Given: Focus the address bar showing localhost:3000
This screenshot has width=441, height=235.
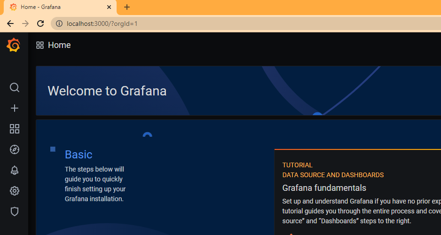Looking at the screenshot, I should [x=246, y=23].
